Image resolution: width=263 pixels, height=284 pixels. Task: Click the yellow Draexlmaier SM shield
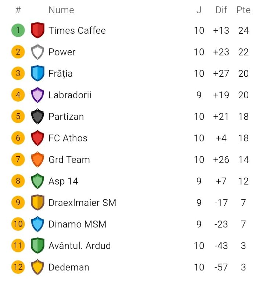click(37, 203)
